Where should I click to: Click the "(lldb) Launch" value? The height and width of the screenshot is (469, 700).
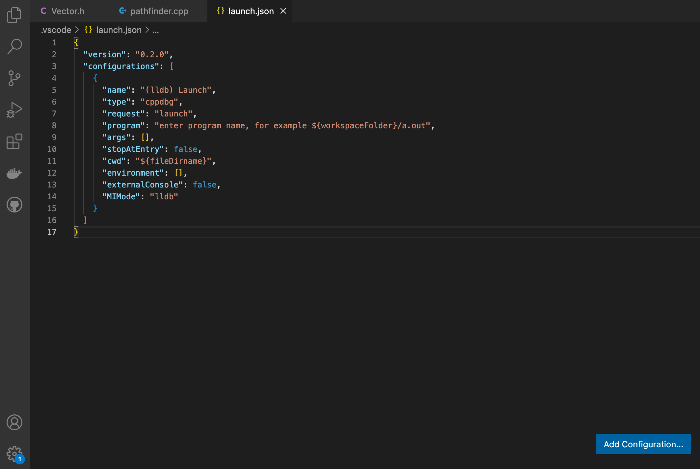pyautogui.click(x=176, y=90)
